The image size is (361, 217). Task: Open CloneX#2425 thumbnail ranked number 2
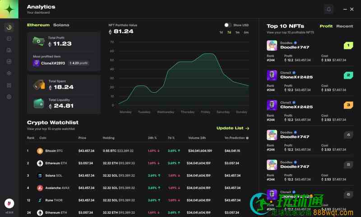click(272, 75)
